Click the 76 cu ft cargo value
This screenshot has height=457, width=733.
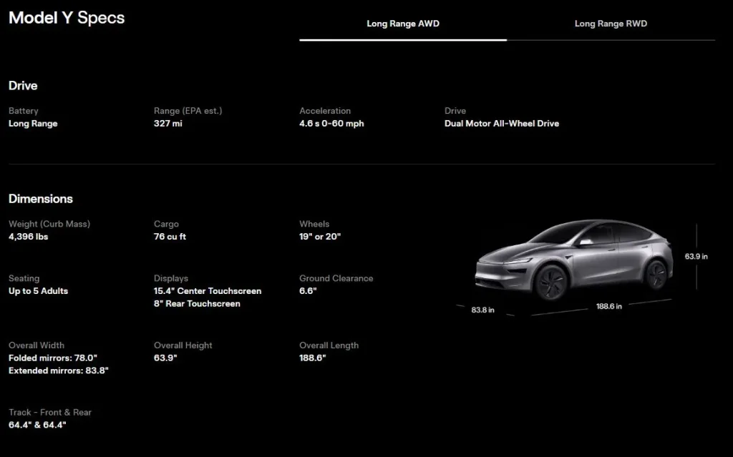[x=170, y=237]
